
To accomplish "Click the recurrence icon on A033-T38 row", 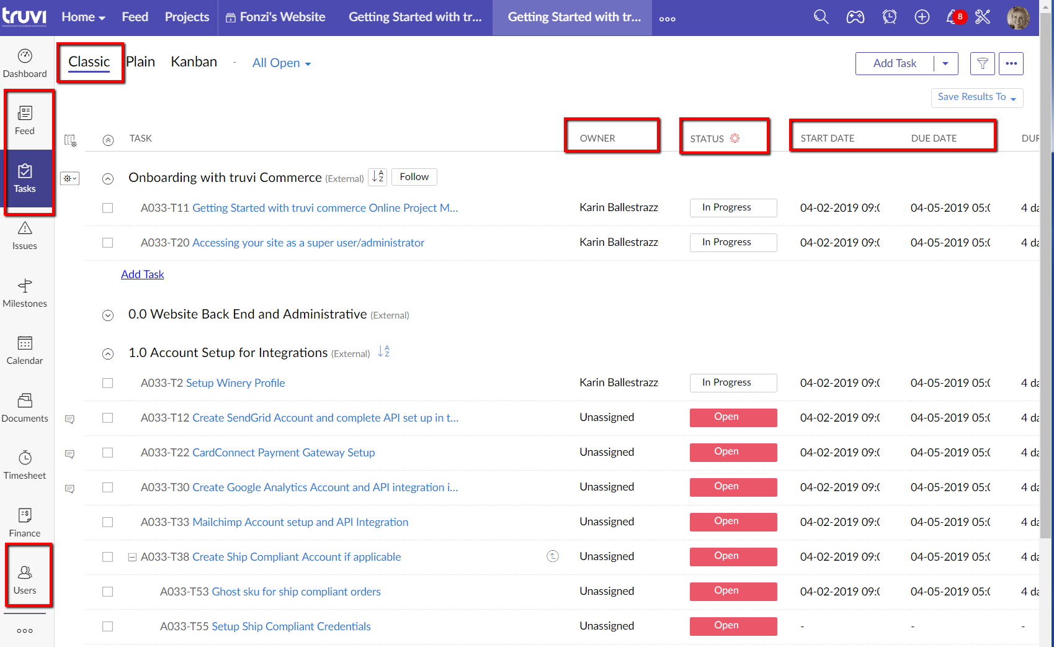I will pyautogui.click(x=553, y=556).
